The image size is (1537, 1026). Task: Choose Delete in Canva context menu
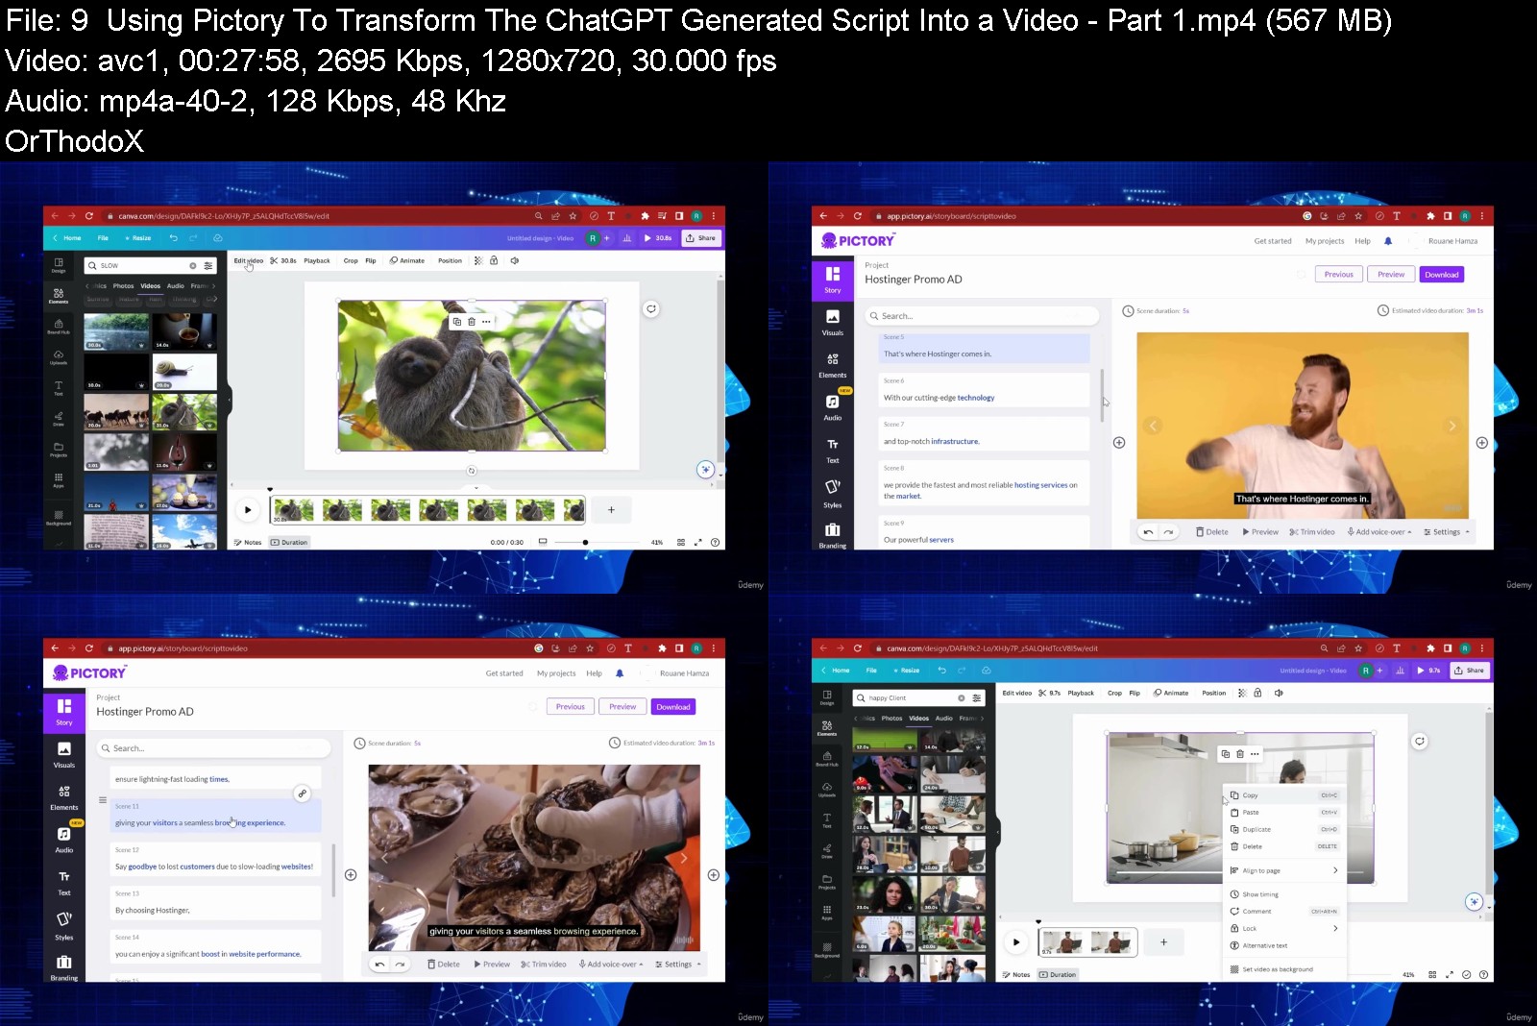pos(1284,846)
